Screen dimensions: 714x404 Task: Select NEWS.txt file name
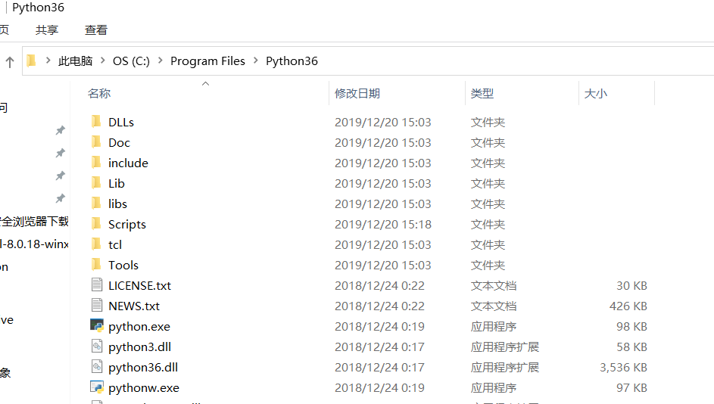134,306
